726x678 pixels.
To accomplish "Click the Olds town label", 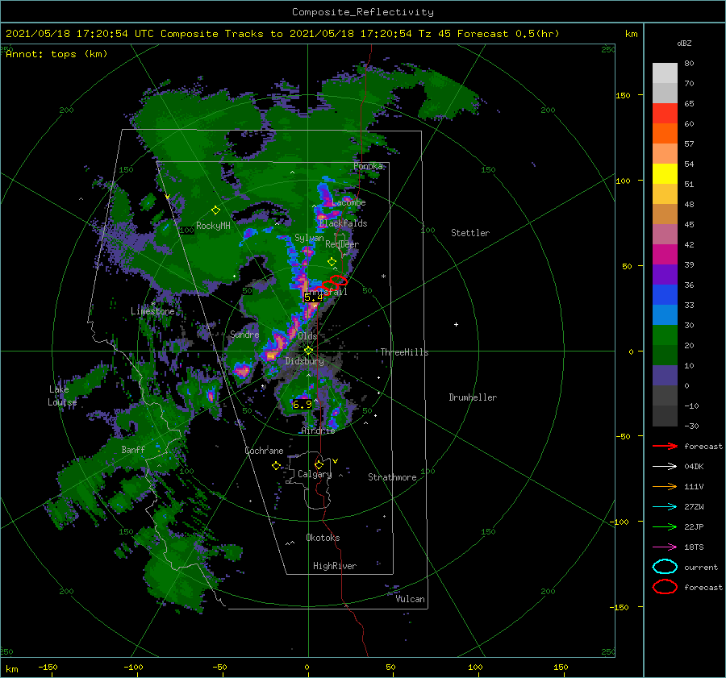I will click(x=307, y=336).
